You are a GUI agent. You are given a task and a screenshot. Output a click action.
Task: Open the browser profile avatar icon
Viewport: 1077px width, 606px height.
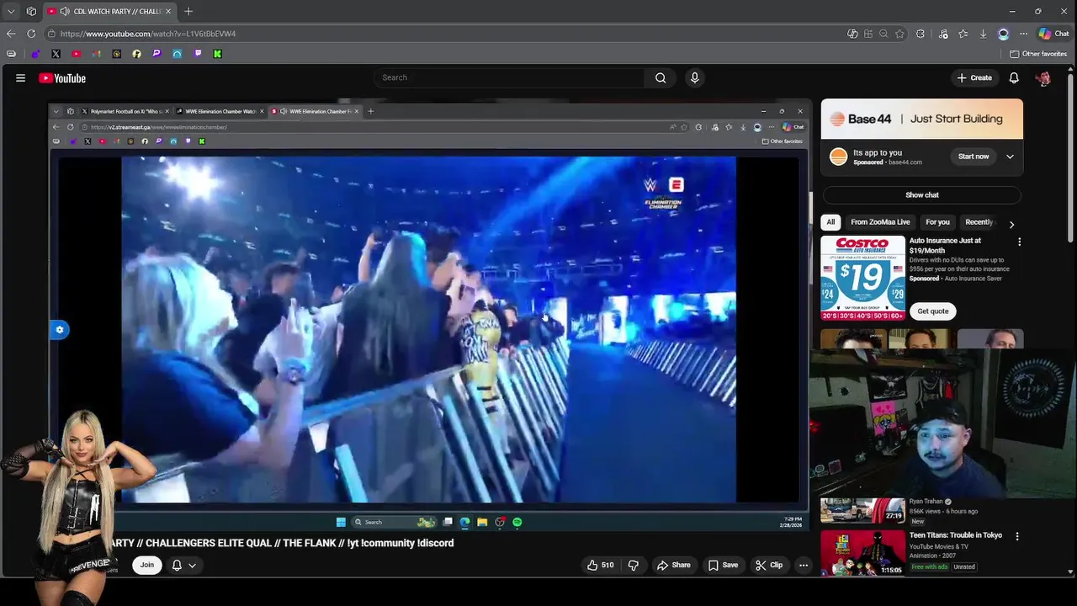(x=1003, y=34)
